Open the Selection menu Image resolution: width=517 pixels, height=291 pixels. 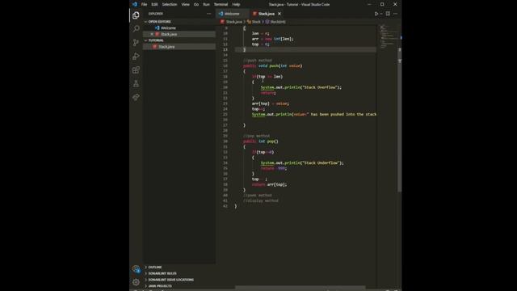(169, 4)
